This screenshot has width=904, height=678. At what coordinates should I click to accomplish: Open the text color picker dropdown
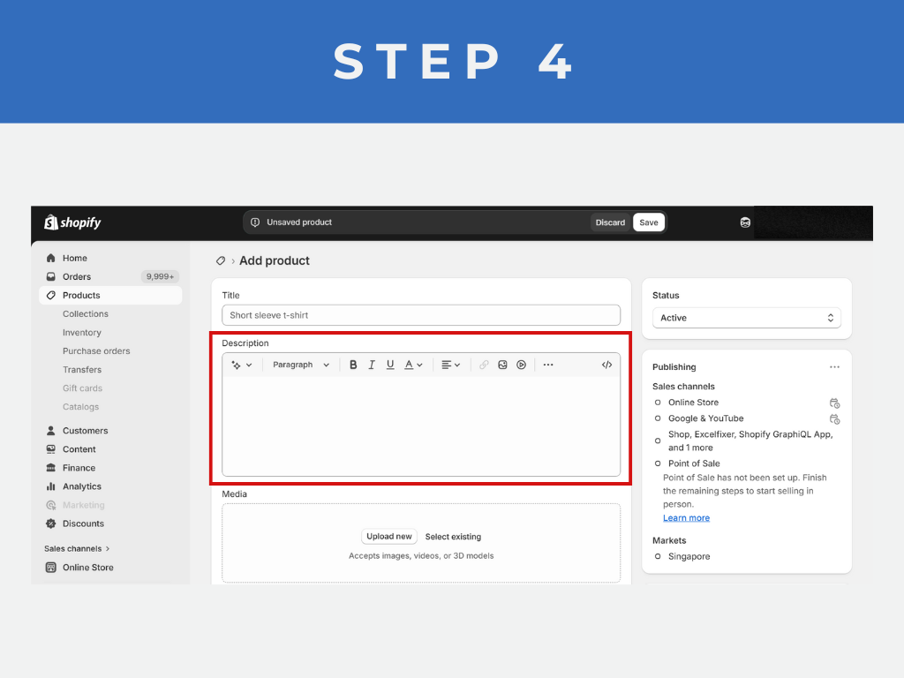413,365
